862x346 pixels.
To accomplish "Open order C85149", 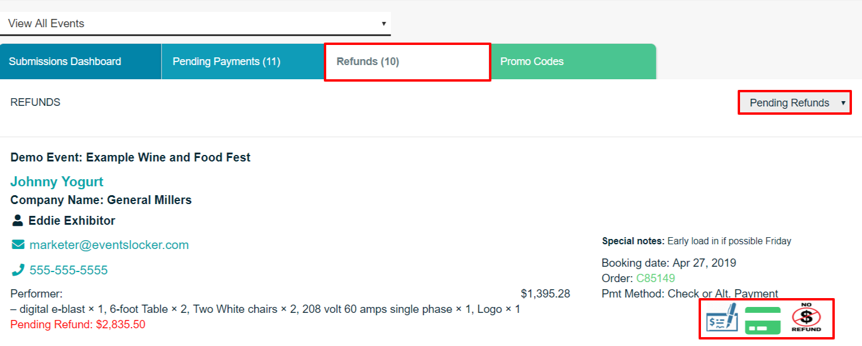I will [655, 278].
